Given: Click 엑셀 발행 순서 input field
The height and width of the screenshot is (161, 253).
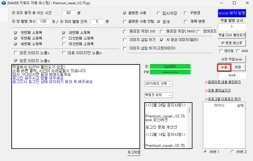Looking at the screenshot, I should [232, 27].
